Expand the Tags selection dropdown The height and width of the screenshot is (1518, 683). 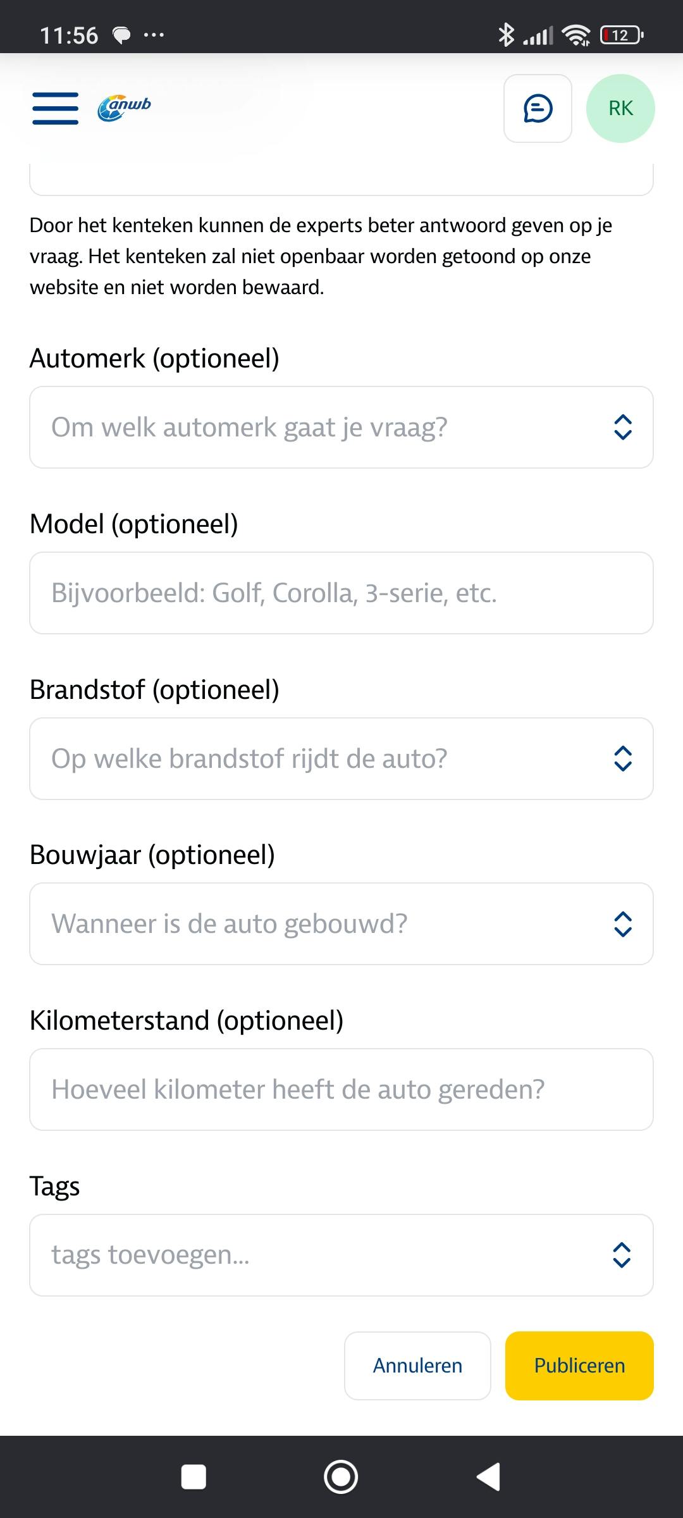[316, 1256]
